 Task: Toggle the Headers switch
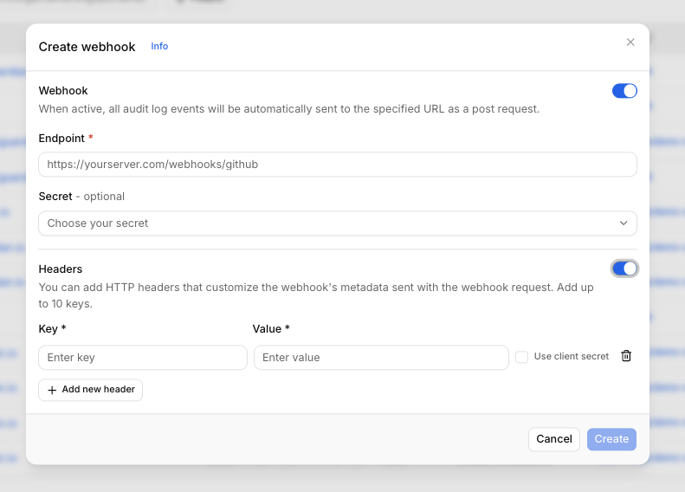click(x=624, y=269)
